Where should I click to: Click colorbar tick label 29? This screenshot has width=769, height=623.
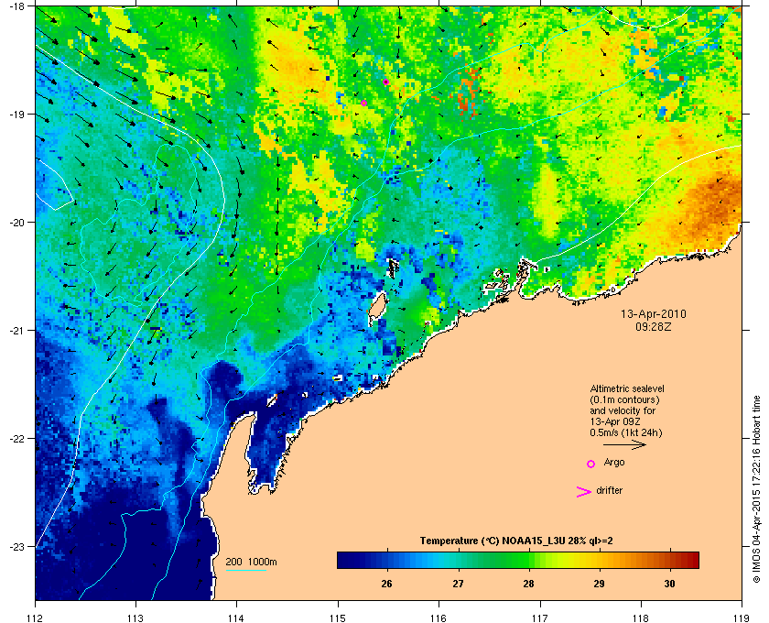[x=599, y=584]
